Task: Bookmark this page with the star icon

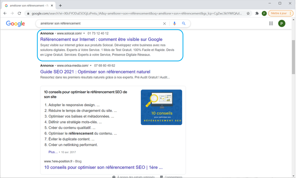Action: click(x=248, y=13)
